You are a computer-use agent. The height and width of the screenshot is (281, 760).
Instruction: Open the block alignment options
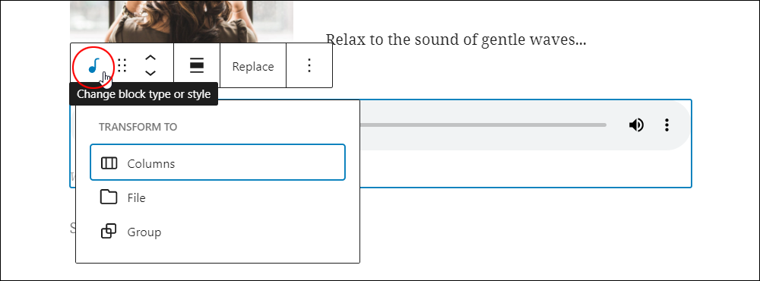coord(196,65)
